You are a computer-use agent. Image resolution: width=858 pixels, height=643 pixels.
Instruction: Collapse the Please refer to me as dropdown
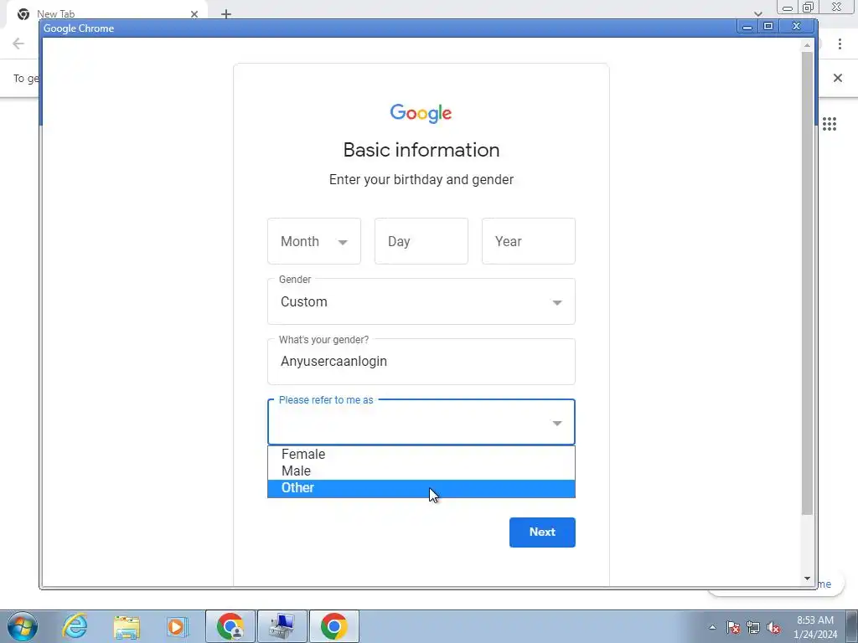[x=421, y=422]
